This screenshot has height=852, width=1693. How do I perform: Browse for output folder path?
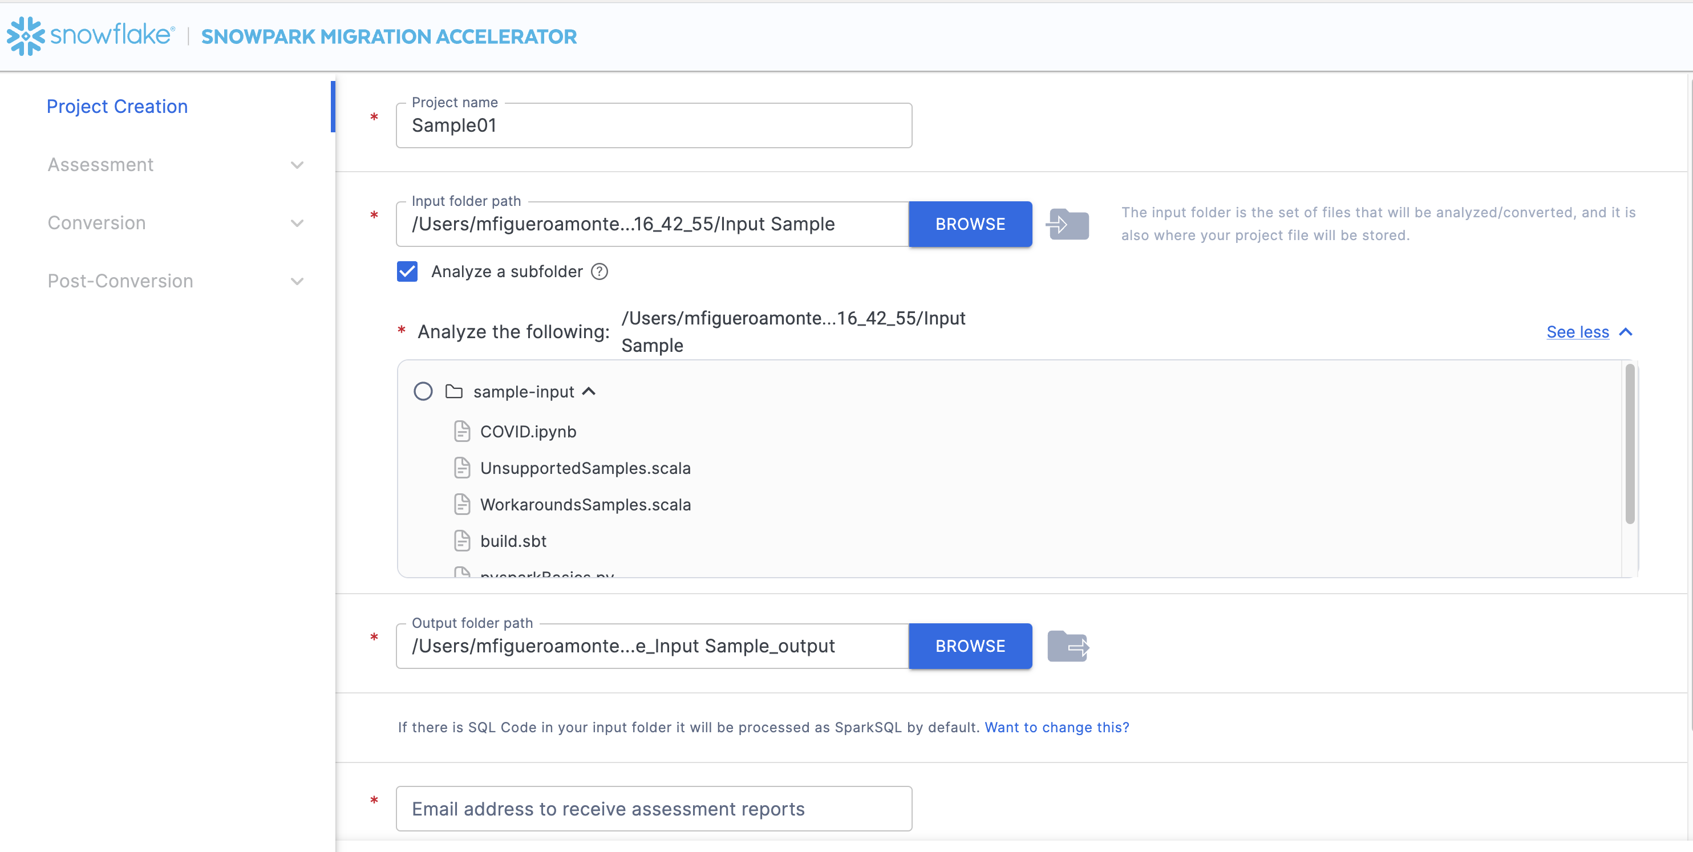(969, 646)
